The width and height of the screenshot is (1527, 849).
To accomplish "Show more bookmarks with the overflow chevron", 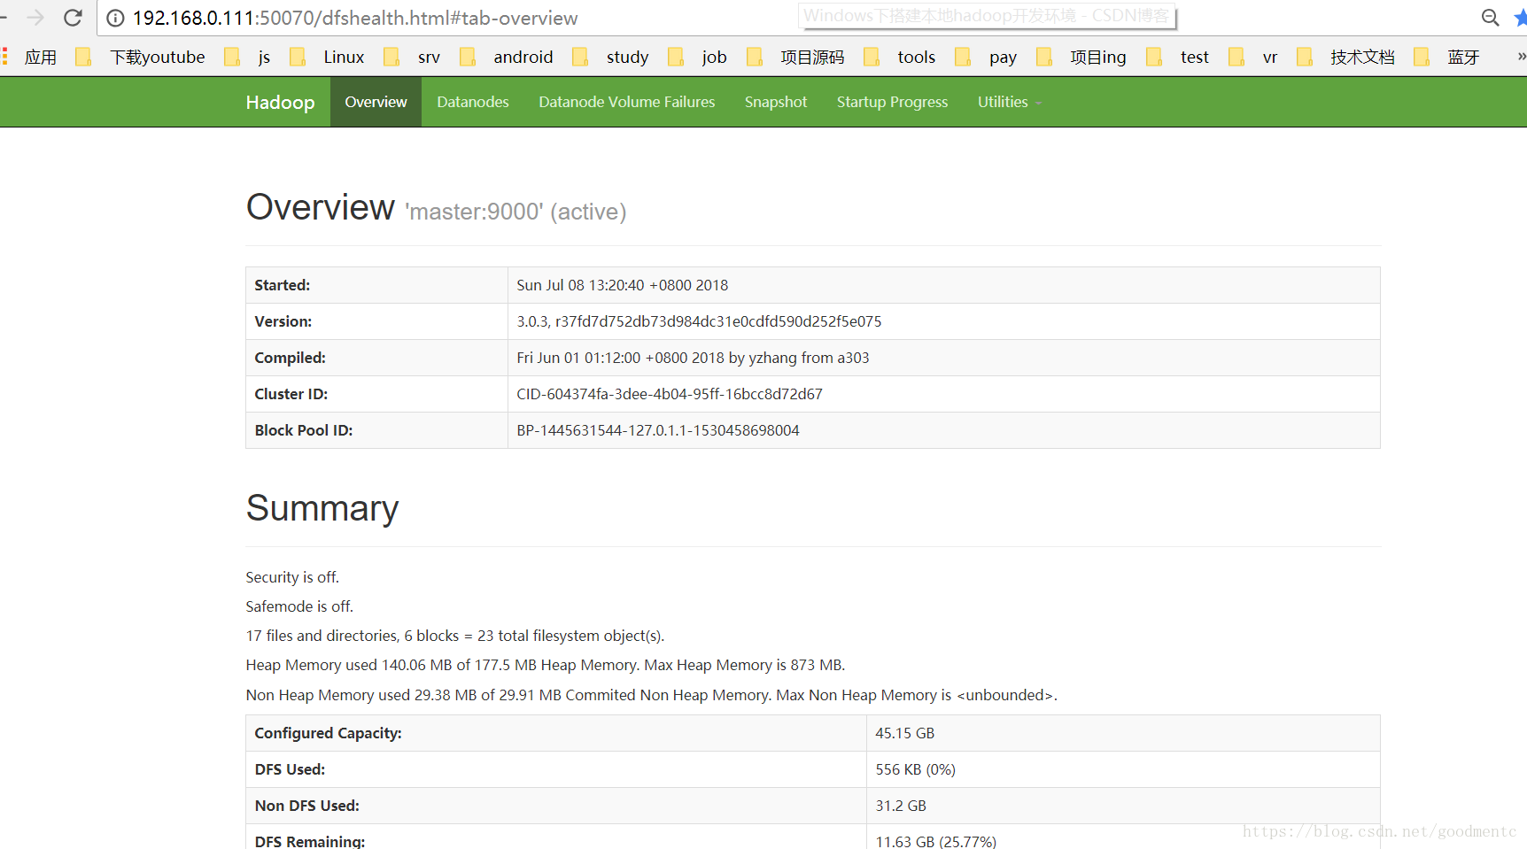I will pyautogui.click(x=1521, y=57).
